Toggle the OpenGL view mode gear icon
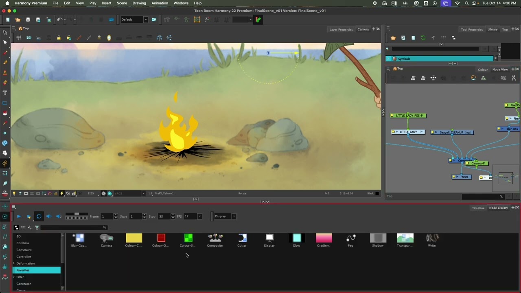 (x=104, y=193)
